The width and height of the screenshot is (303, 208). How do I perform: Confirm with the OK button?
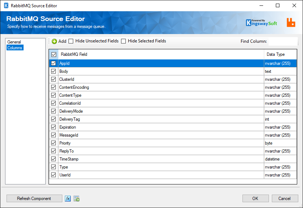[256, 199]
